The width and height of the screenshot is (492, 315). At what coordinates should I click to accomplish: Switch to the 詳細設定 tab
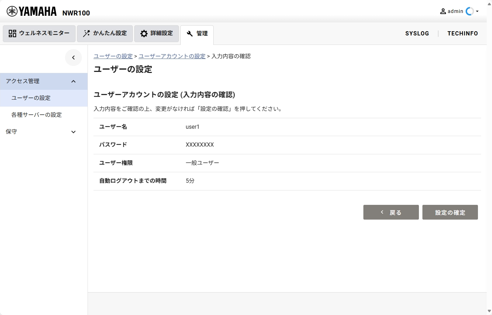pos(157,33)
